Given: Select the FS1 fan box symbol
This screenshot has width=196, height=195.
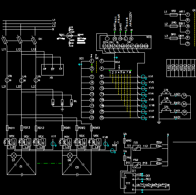Looking at the screenshot, I should 136,148.
